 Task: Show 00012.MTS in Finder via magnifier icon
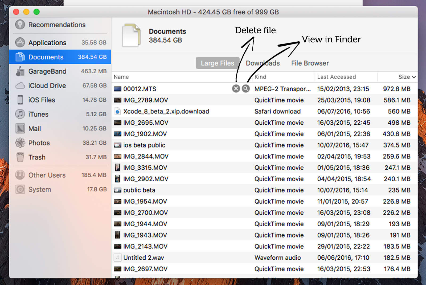[246, 88]
